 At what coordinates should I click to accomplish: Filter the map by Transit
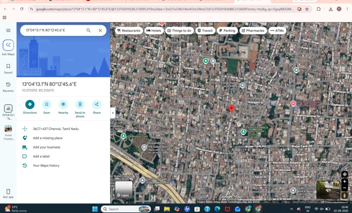(x=205, y=30)
